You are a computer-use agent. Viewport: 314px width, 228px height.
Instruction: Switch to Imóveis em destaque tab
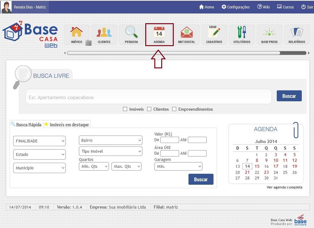coord(66,125)
